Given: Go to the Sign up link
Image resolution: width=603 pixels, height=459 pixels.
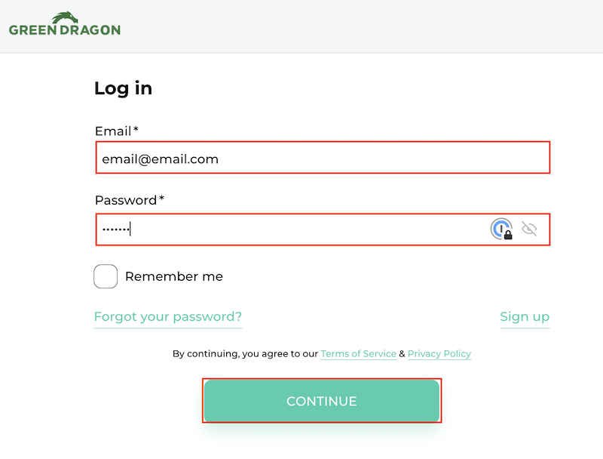Looking at the screenshot, I should pyautogui.click(x=525, y=316).
